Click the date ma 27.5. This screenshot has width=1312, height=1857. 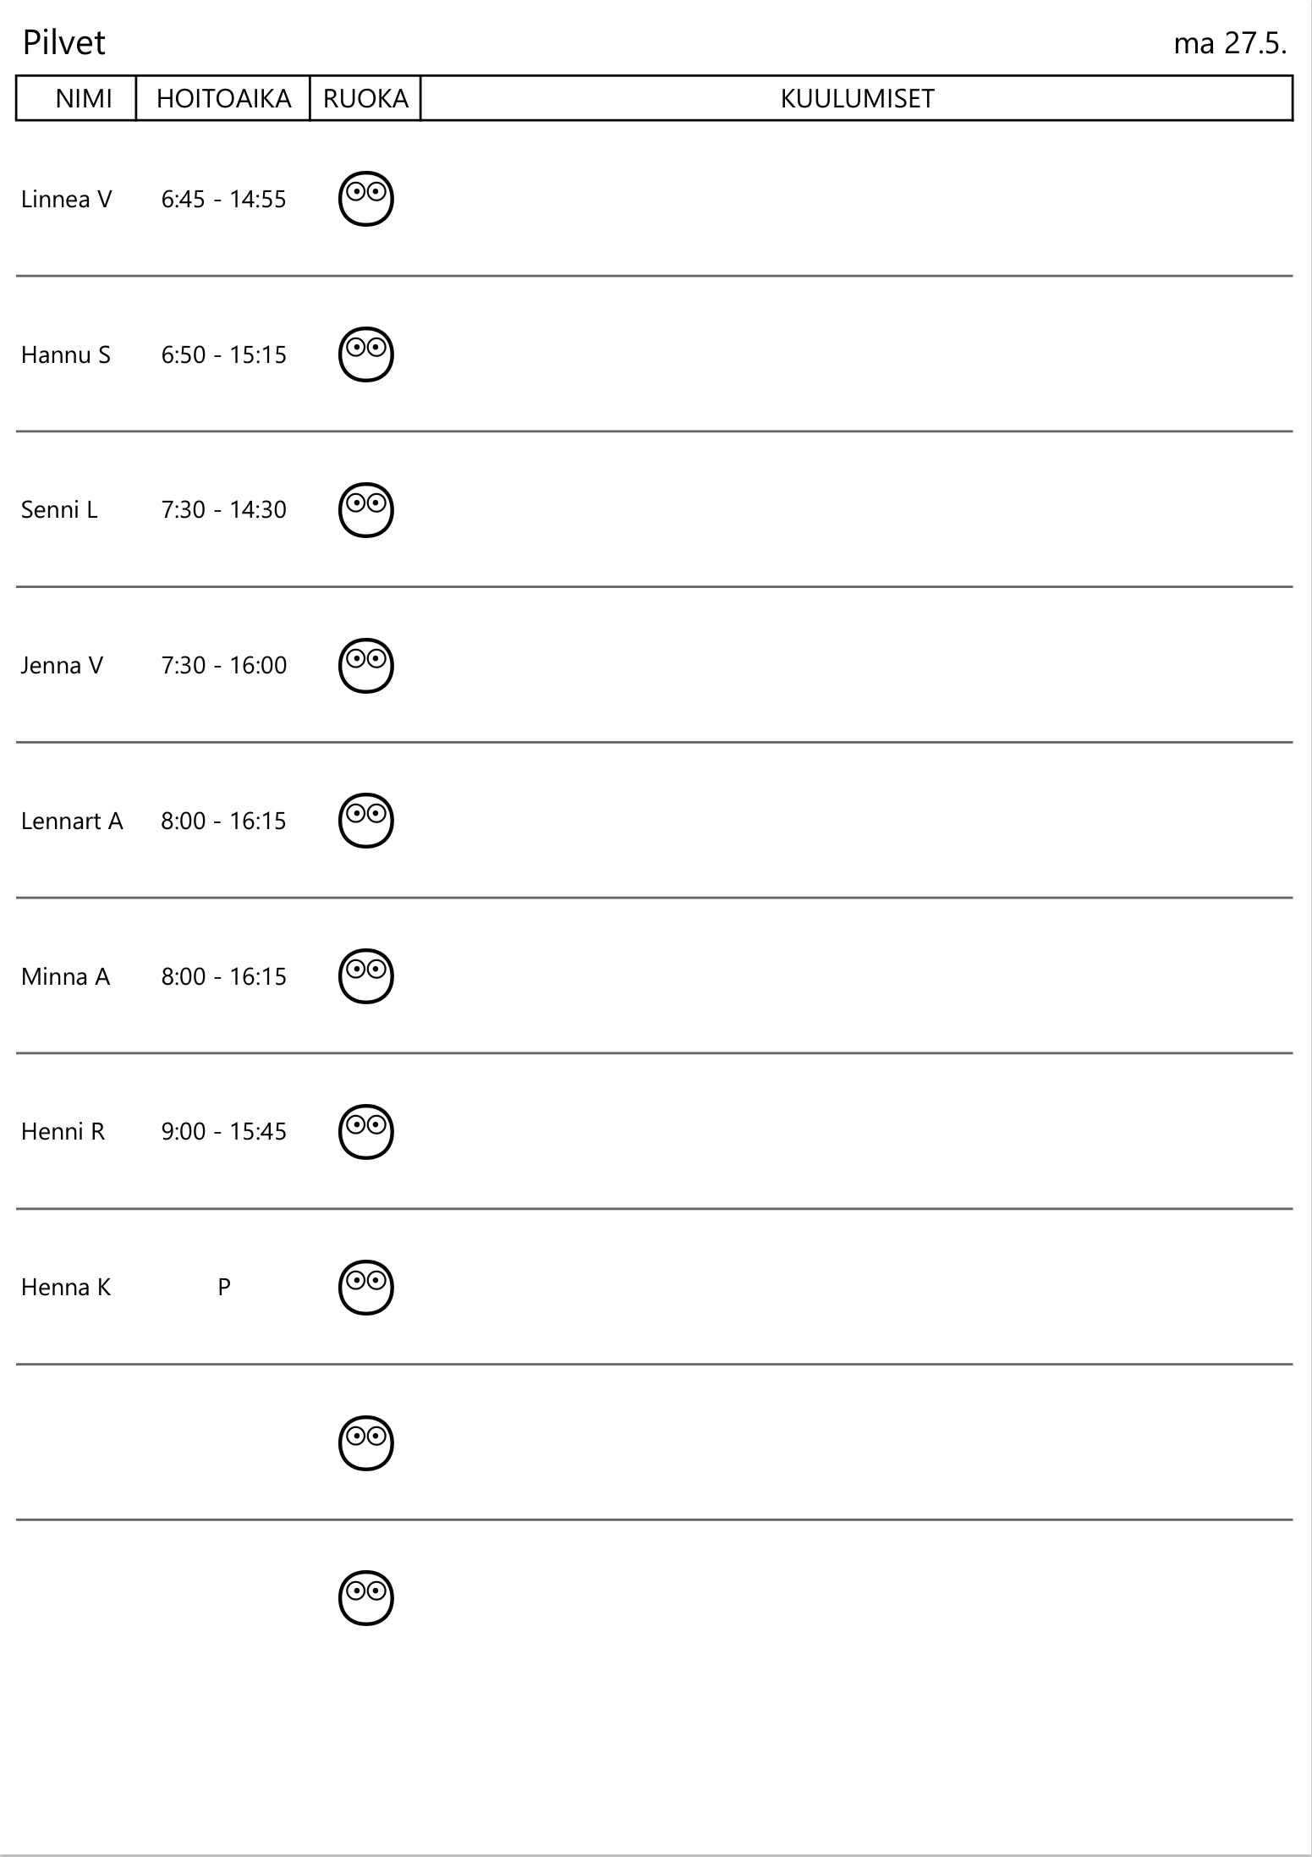[1229, 43]
